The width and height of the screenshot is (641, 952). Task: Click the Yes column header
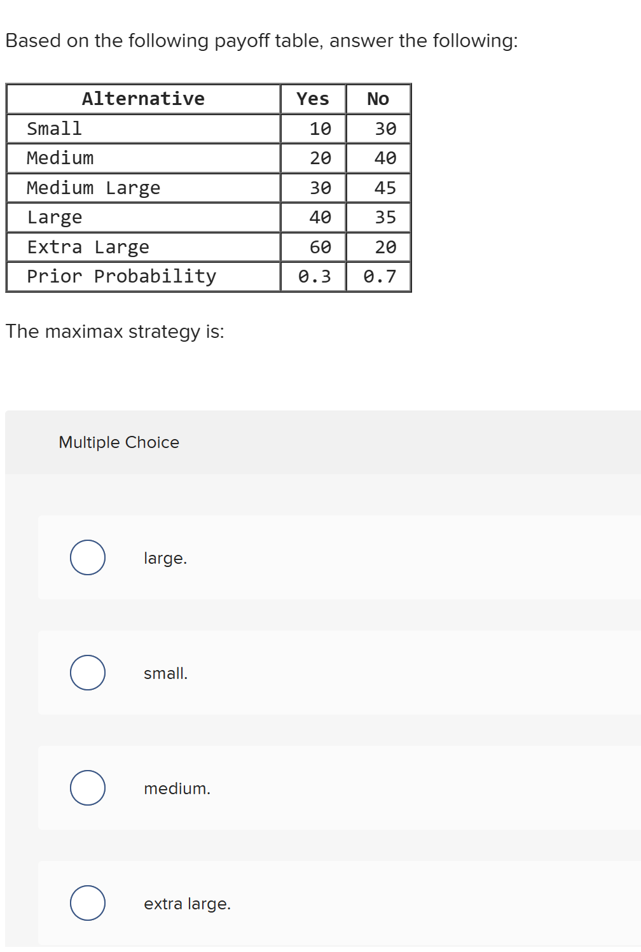[x=312, y=99]
